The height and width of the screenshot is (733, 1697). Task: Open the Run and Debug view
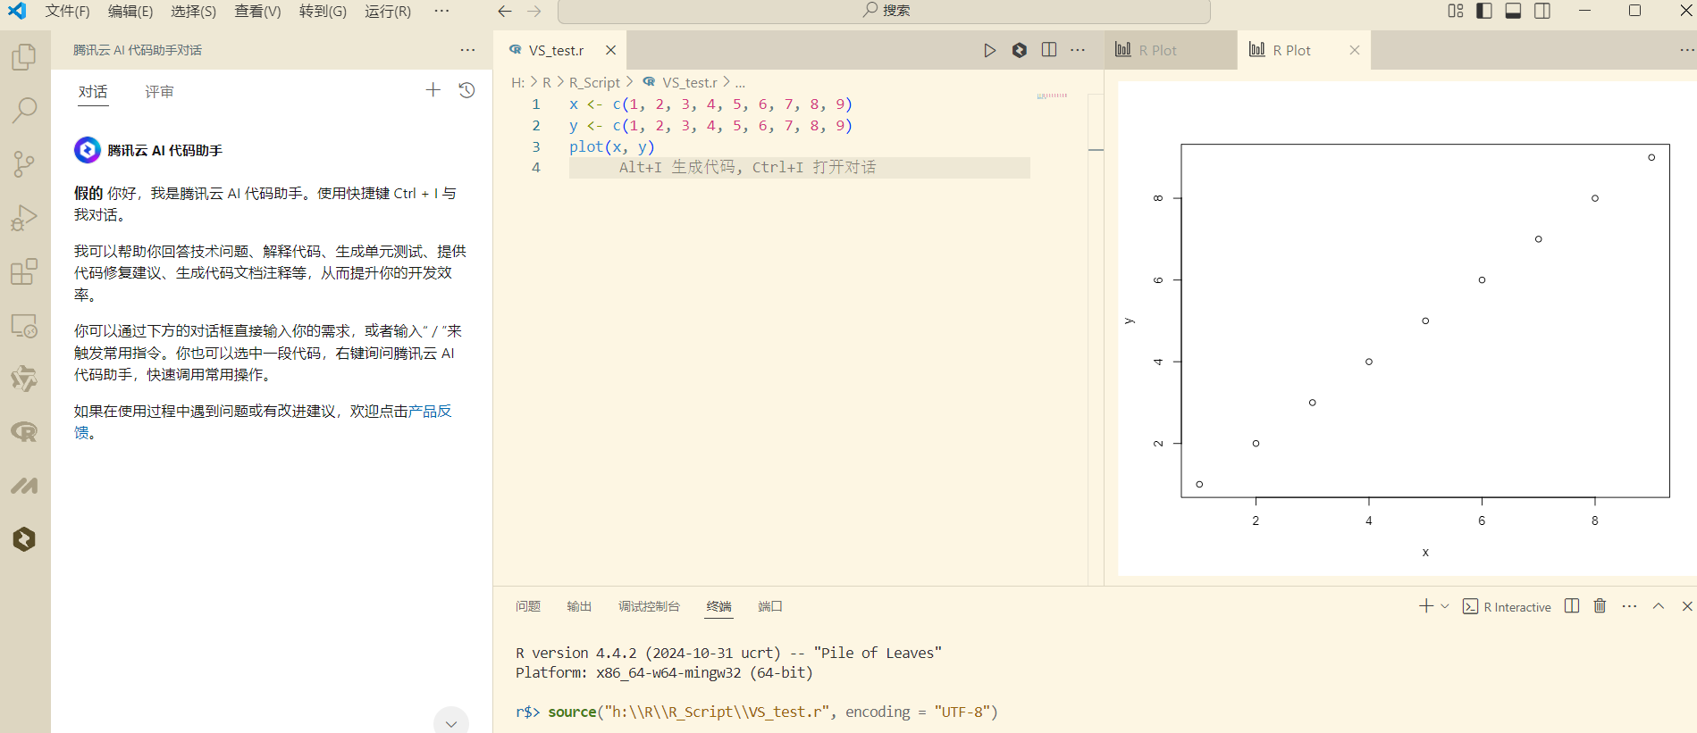(24, 218)
